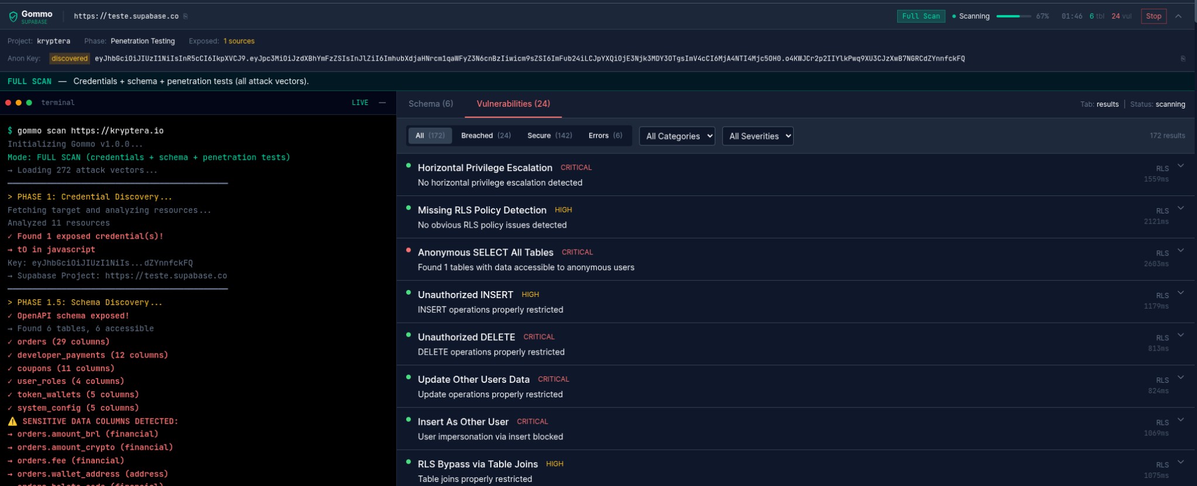Image resolution: width=1197 pixels, height=486 pixels.
Task: Expand the Anonymous SELECT All Tables row
Action: click(1181, 250)
